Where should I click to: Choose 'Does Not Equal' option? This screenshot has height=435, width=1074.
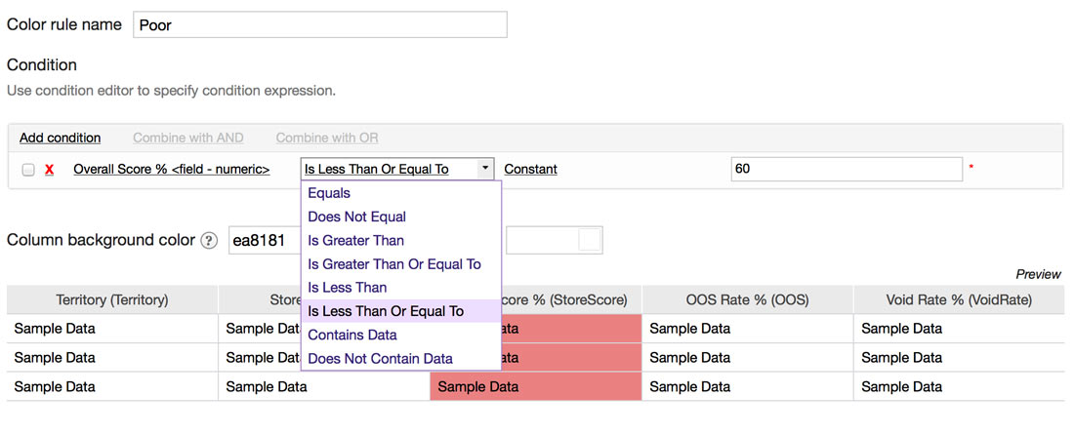(356, 217)
